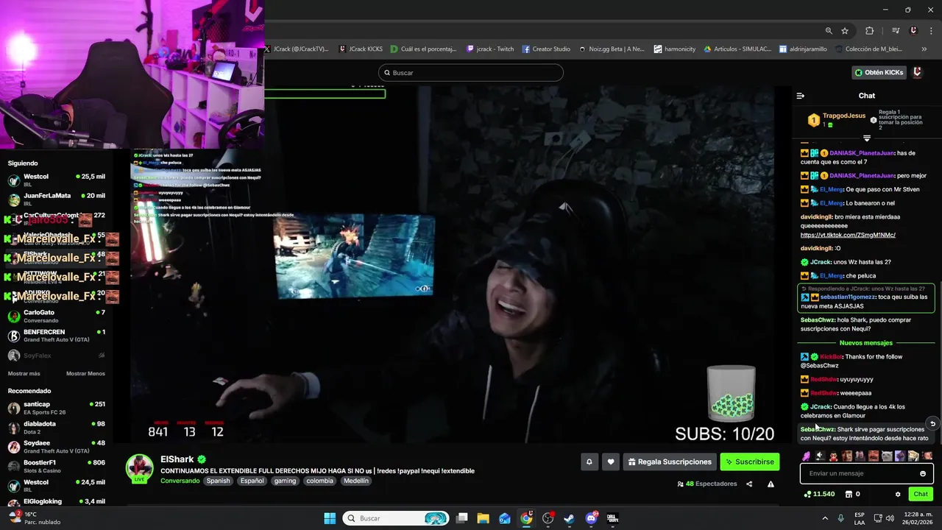Click the weather widget in taskbar
The image size is (942, 530).
34,518
